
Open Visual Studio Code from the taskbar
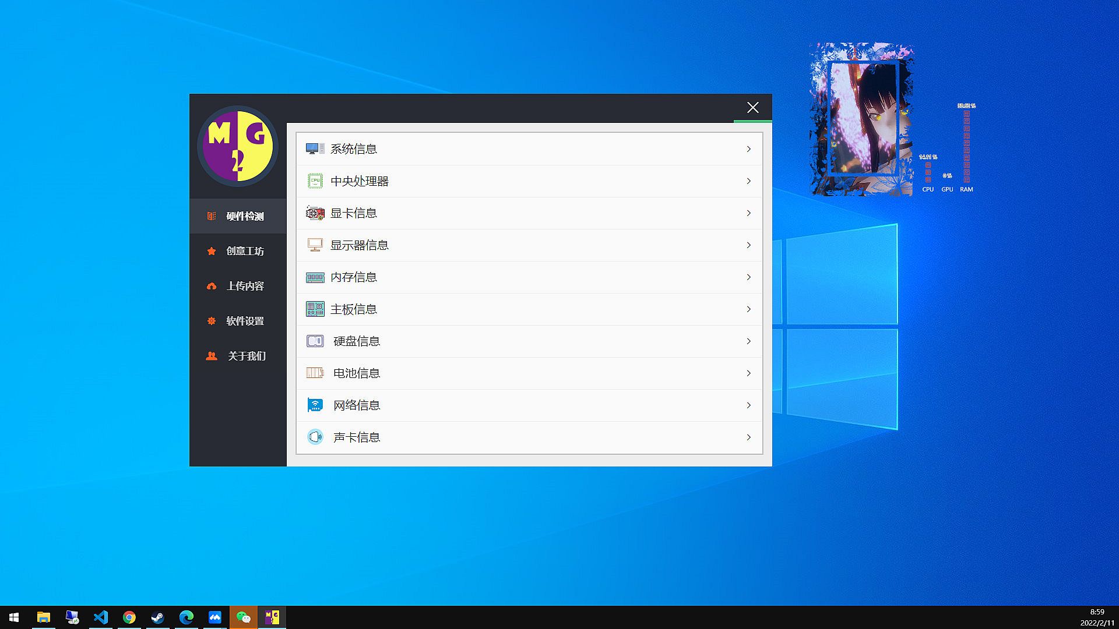point(101,617)
